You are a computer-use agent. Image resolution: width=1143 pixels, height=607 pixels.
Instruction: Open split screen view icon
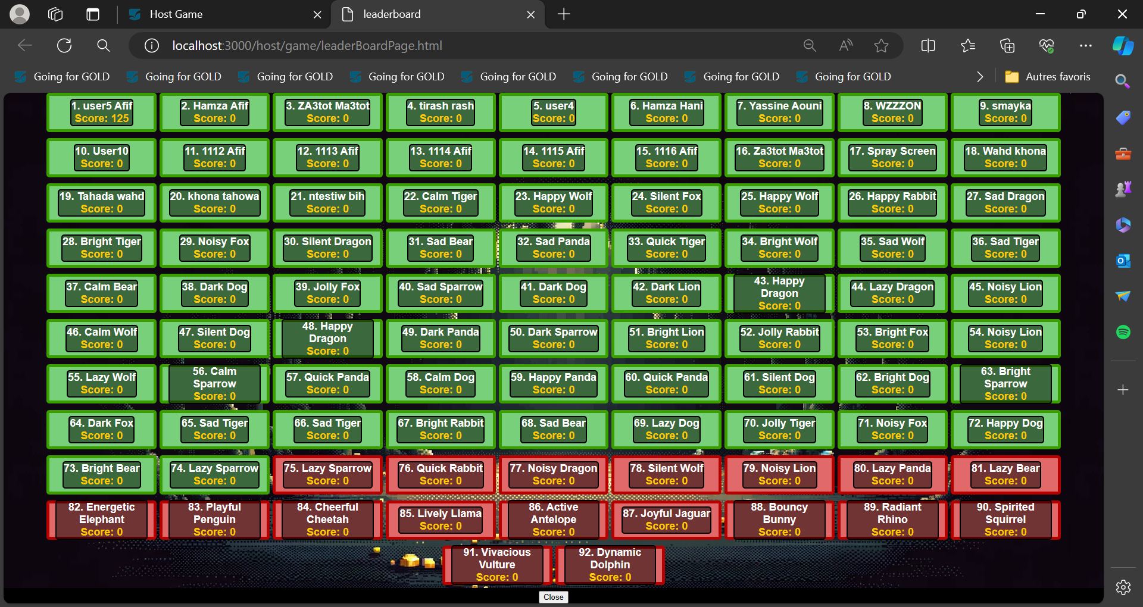927,46
